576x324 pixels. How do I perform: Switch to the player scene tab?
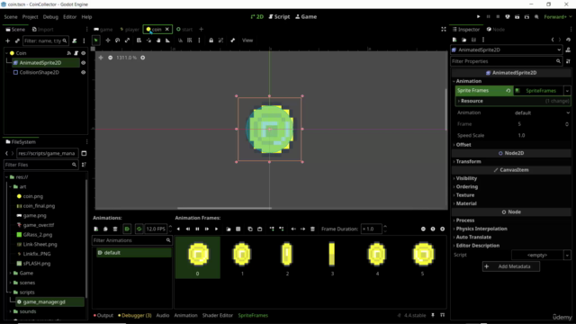click(x=130, y=30)
